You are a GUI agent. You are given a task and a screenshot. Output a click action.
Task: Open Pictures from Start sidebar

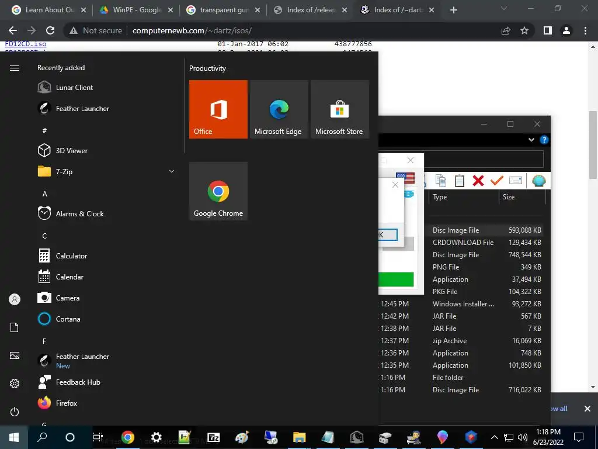15,355
